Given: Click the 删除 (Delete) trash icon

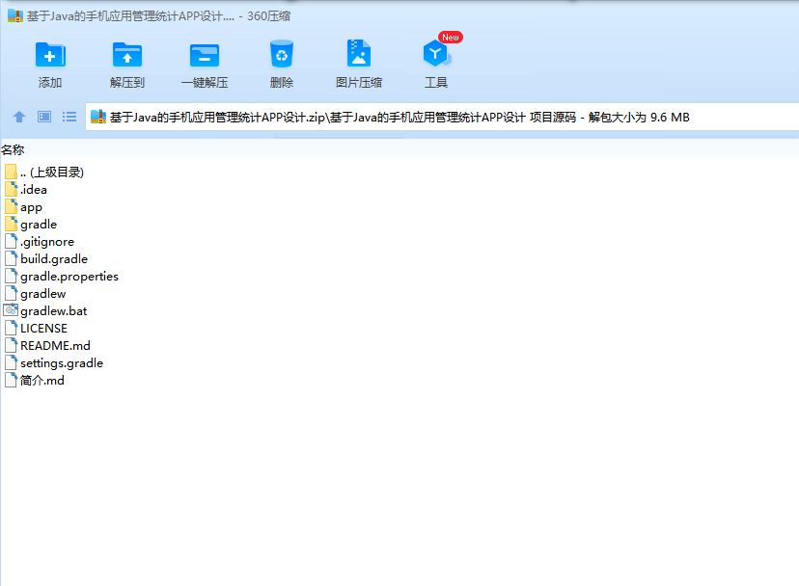Looking at the screenshot, I should pos(281,54).
